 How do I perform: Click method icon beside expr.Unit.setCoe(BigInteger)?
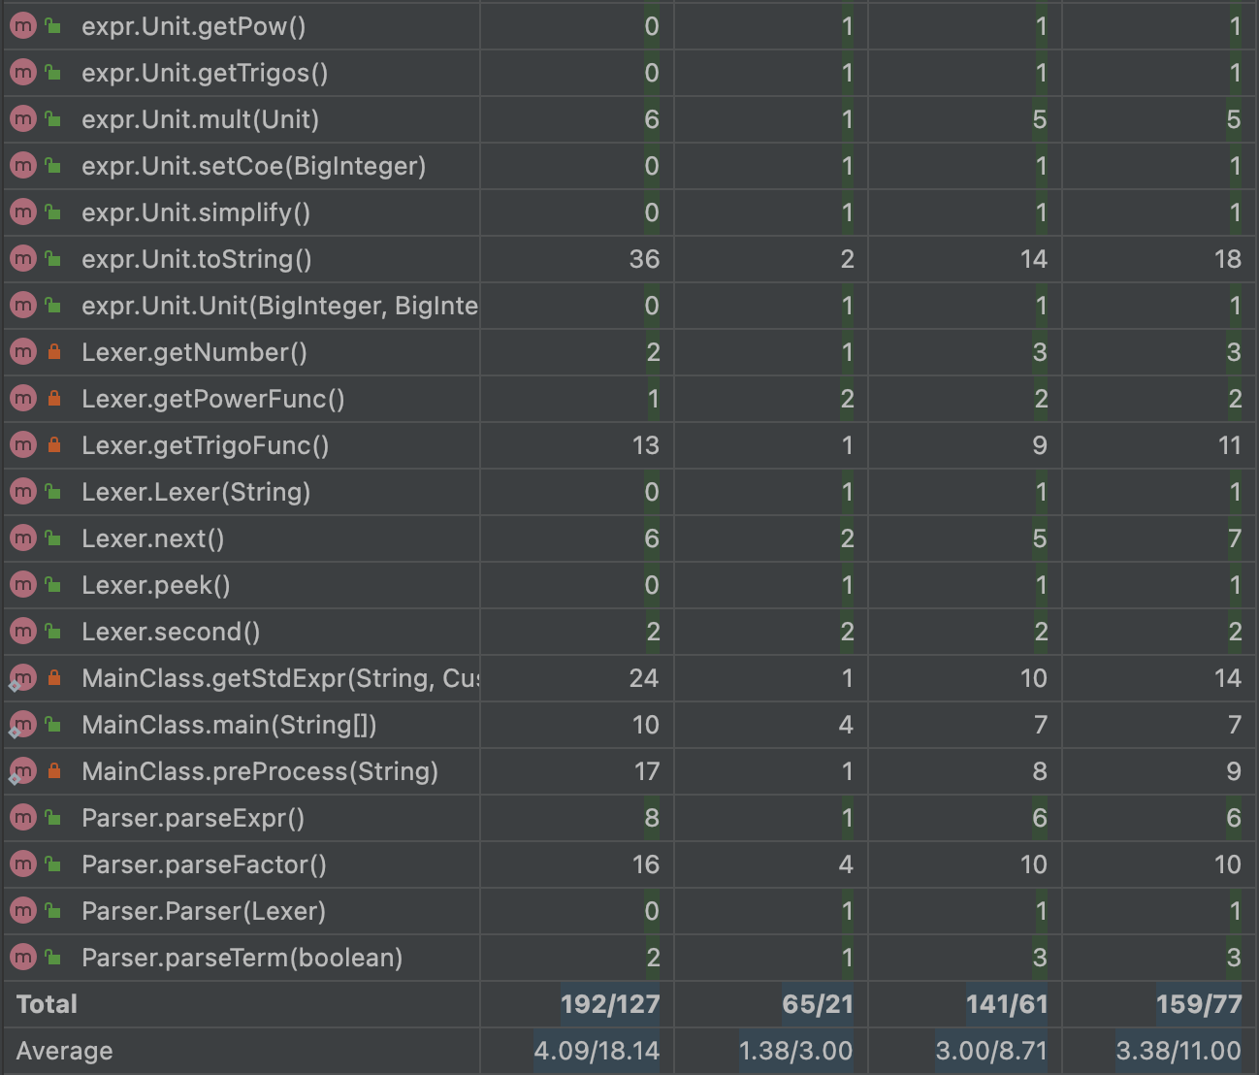(x=22, y=166)
